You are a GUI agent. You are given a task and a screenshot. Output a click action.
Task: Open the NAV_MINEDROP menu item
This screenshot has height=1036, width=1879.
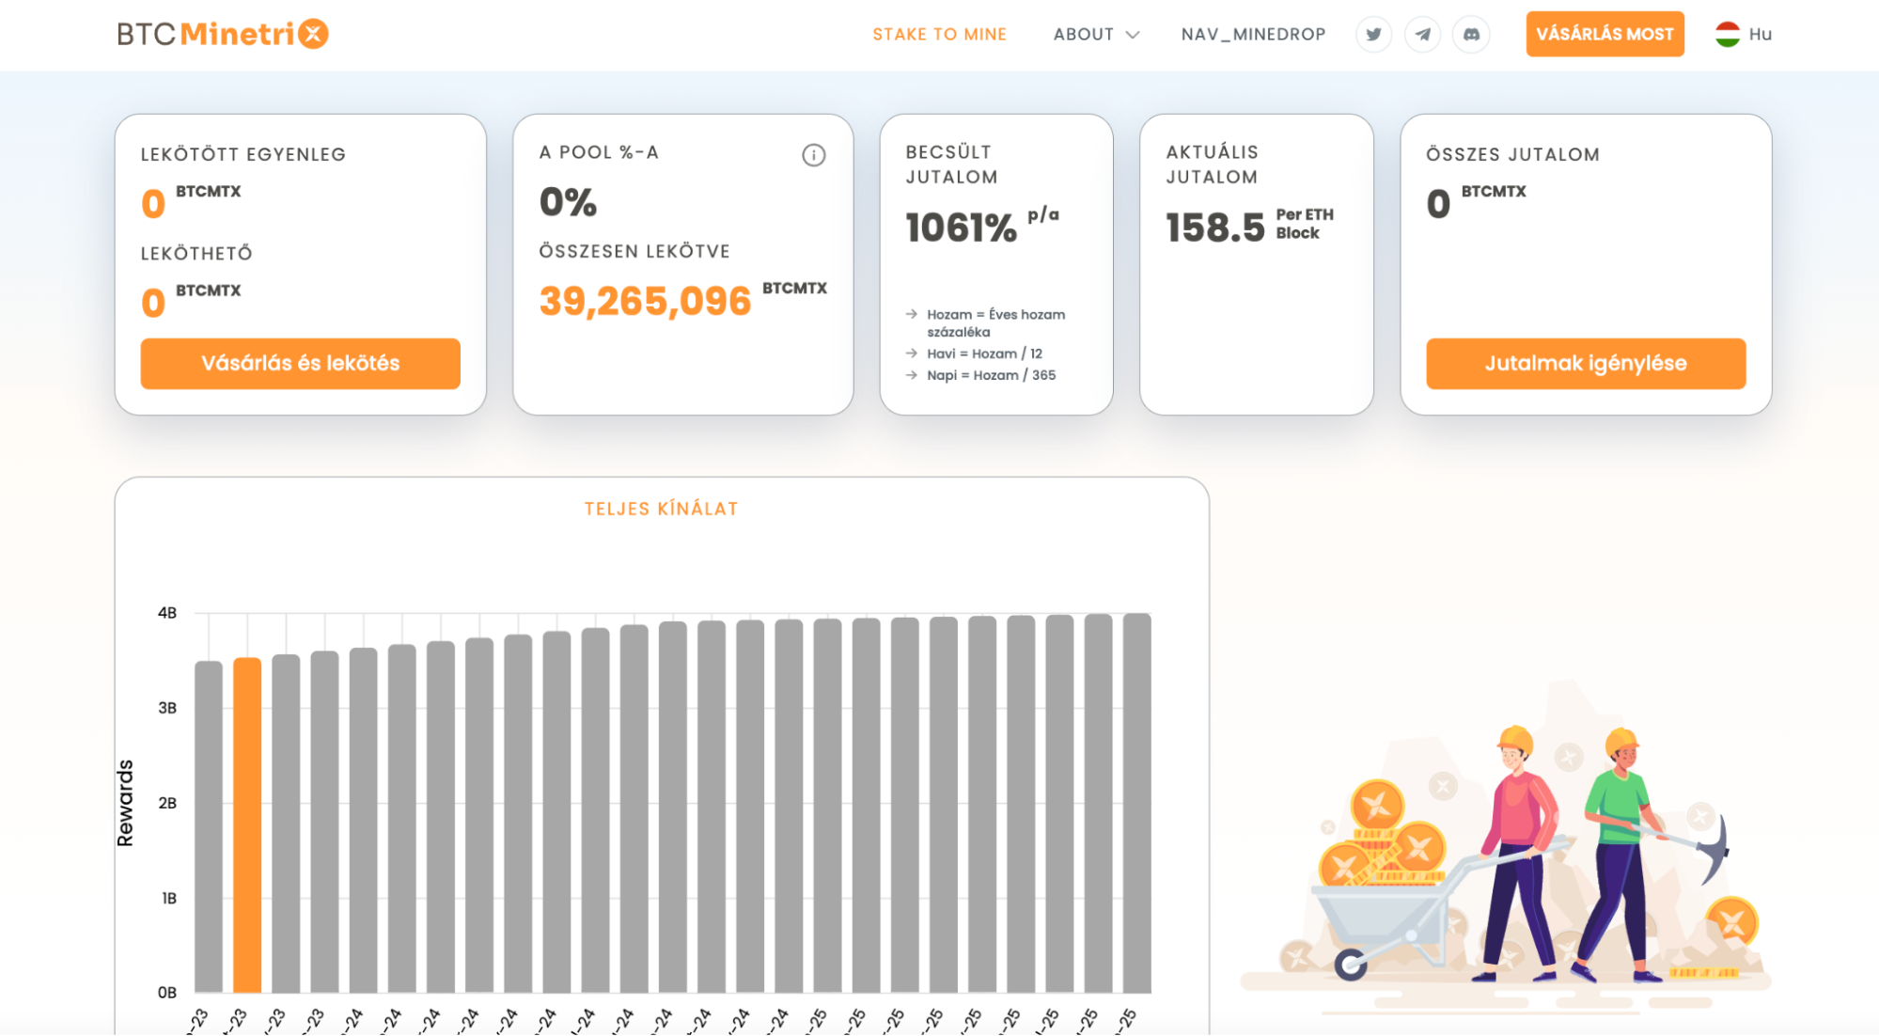[1253, 35]
